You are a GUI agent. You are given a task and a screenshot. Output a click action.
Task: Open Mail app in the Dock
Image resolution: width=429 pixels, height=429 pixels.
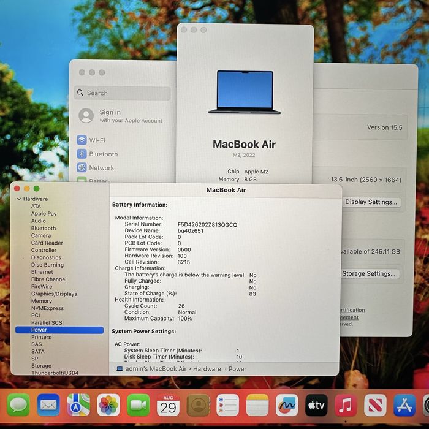coord(48,404)
